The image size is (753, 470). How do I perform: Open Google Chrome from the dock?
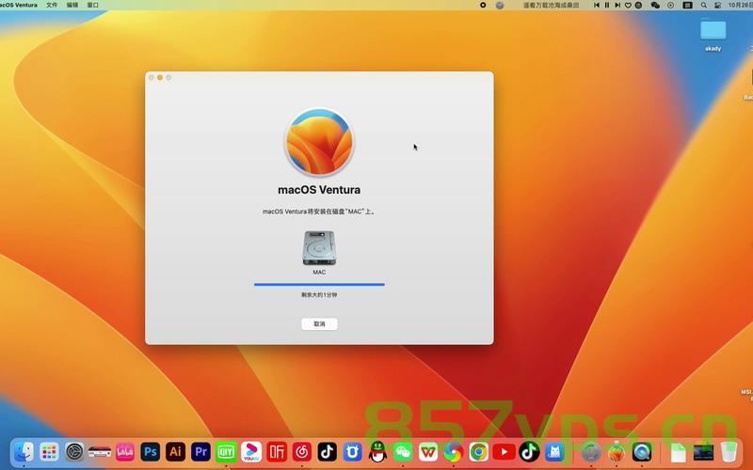tap(479, 452)
